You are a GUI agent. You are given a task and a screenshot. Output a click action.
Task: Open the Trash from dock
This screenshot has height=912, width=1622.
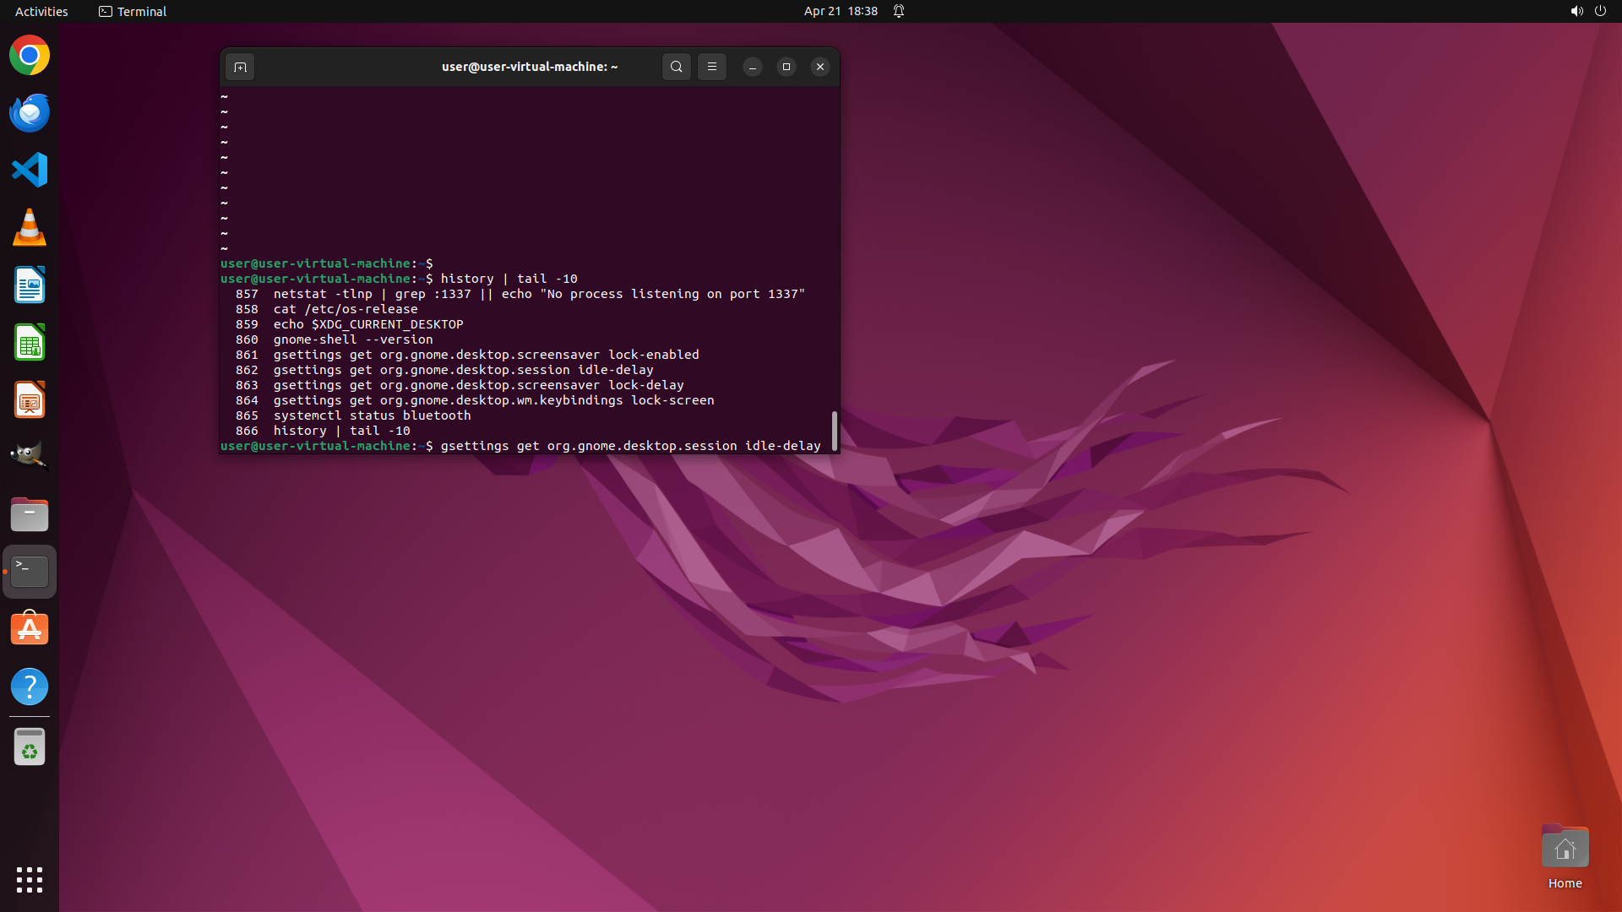click(30, 747)
